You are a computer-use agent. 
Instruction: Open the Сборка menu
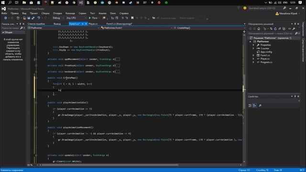45,13
